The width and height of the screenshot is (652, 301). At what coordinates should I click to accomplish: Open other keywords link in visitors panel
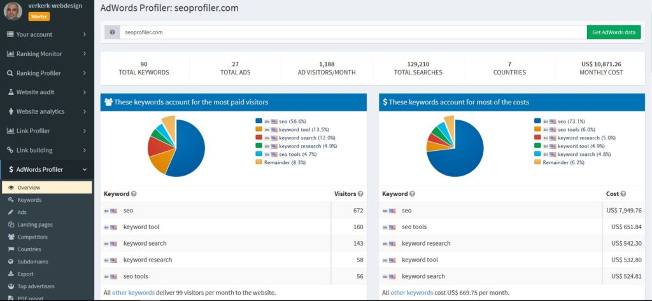133,293
